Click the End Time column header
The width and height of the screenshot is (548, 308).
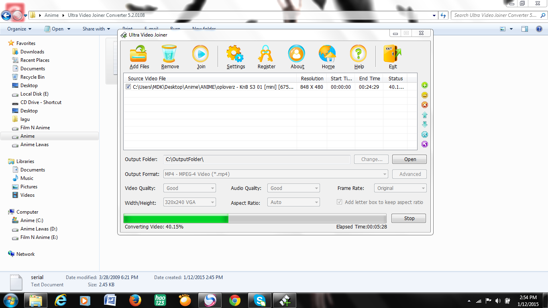click(x=369, y=79)
